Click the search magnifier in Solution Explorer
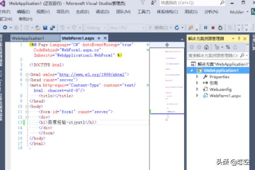This screenshot has height=170, width=255. pyautogui.click(x=242, y=55)
